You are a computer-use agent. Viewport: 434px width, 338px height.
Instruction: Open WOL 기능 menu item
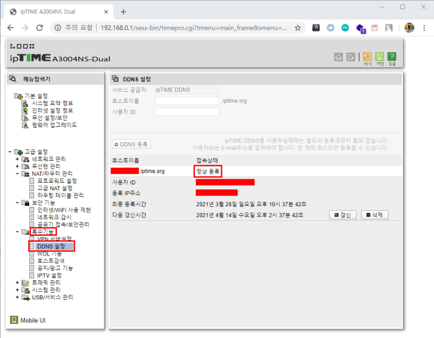pyautogui.click(x=49, y=254)
